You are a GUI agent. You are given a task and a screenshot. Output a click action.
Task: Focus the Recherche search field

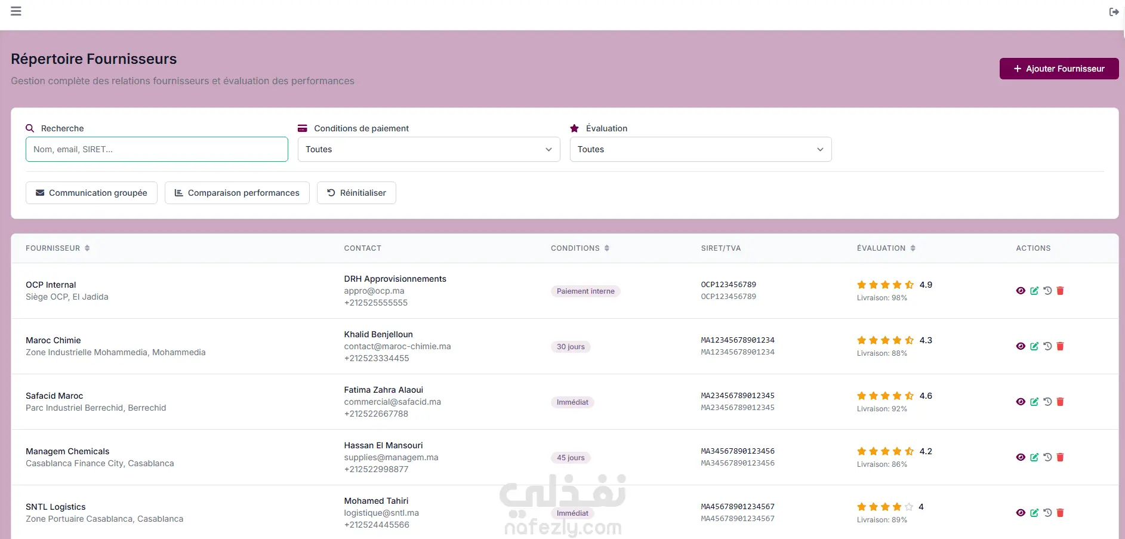pos(157,149)
